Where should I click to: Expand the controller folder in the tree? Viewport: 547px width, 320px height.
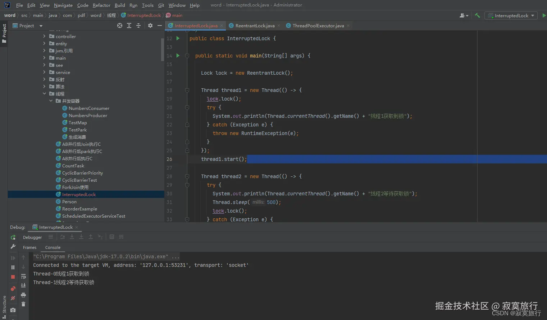[44, 36]
